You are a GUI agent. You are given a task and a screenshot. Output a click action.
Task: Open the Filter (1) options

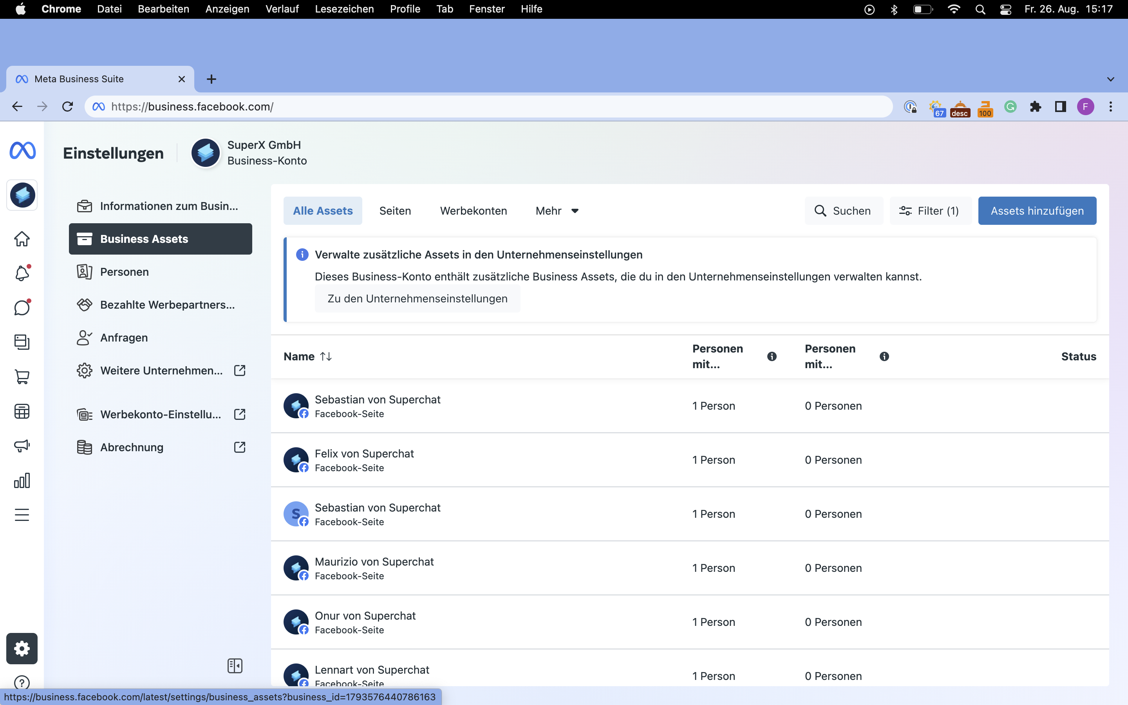pos(930,211)
